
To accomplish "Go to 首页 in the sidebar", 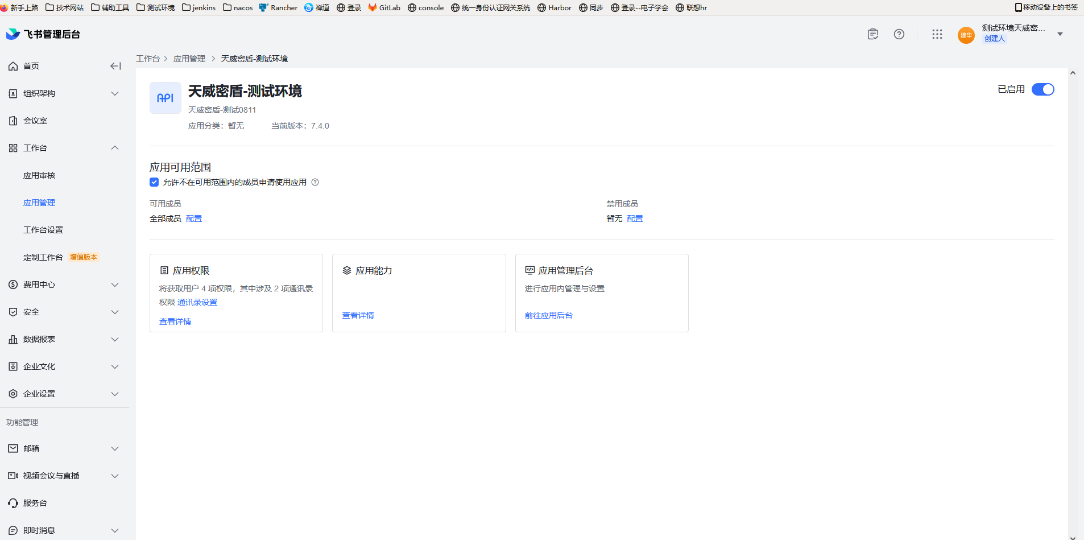I will (31, 66).
